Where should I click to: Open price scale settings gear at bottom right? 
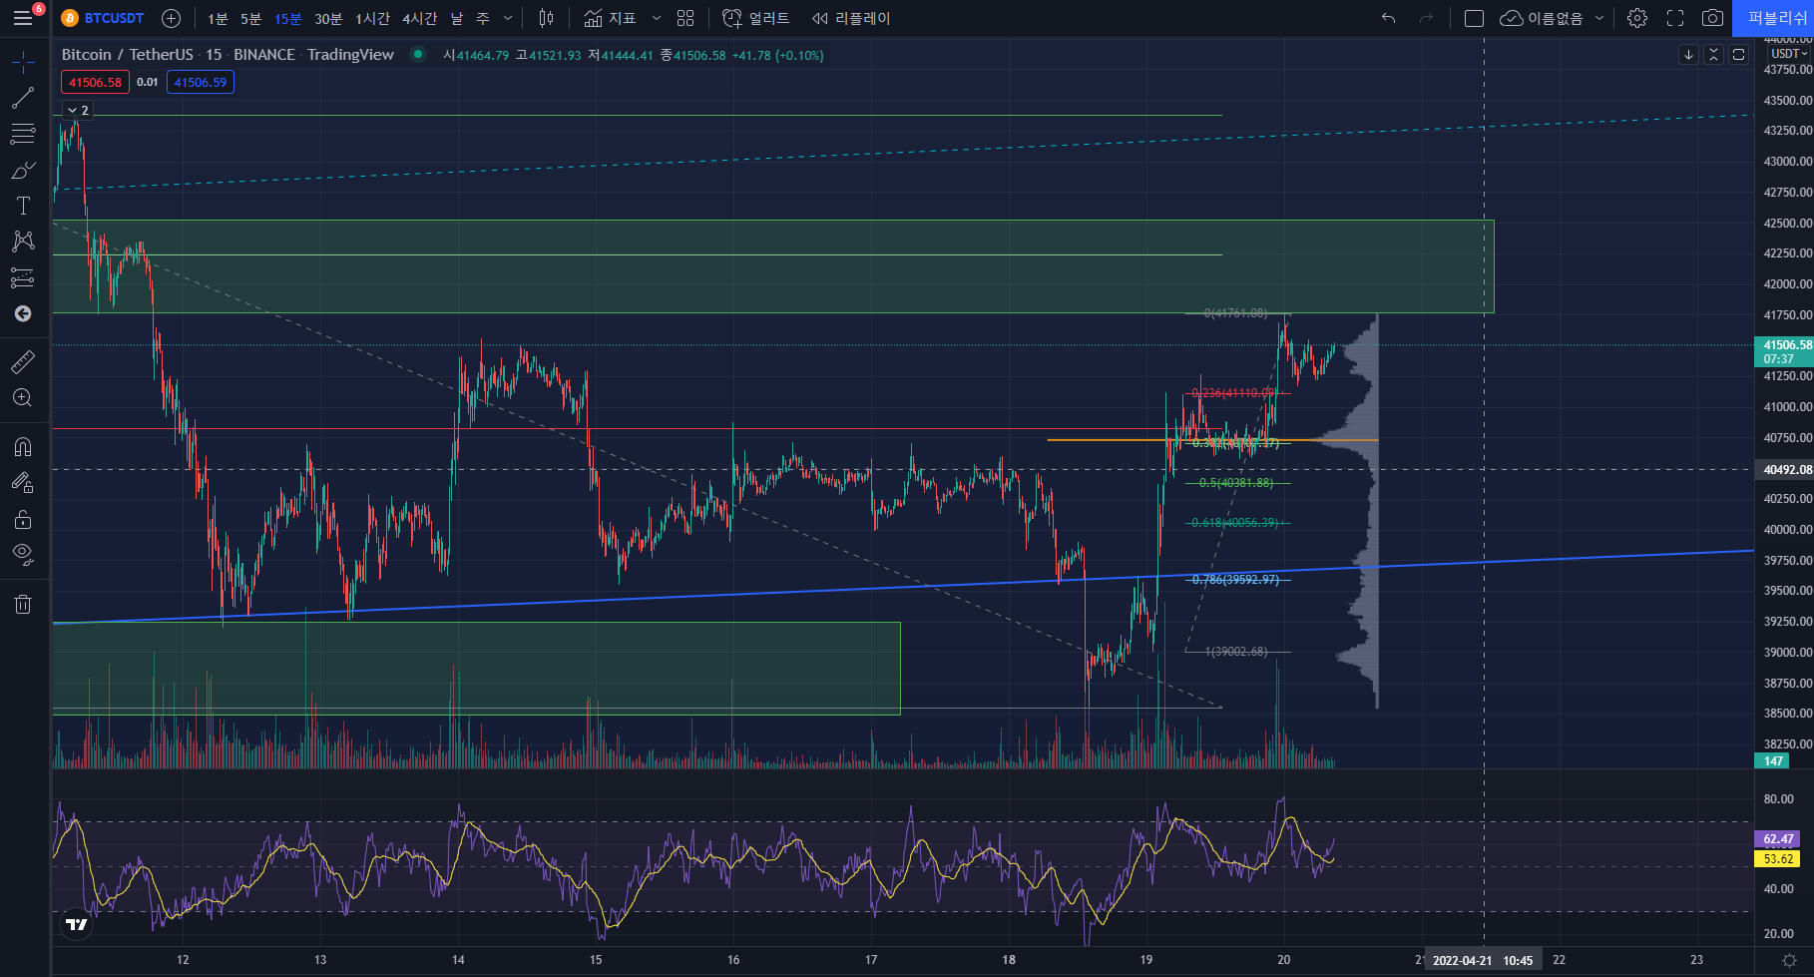1789,960
